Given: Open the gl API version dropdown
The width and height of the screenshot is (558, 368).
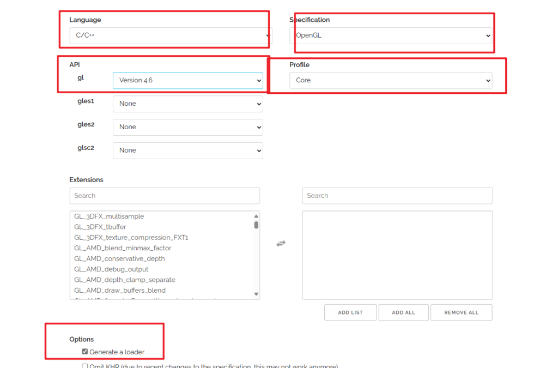Looking at the screenshot, I should tap(187, 80).
